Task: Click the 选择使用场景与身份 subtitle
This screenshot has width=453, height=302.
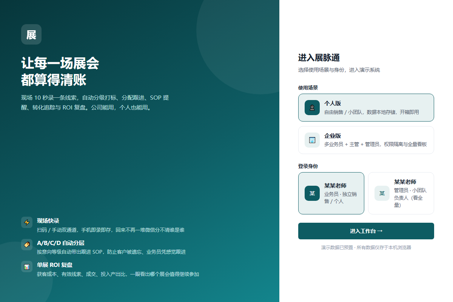Action: point(339,70)
